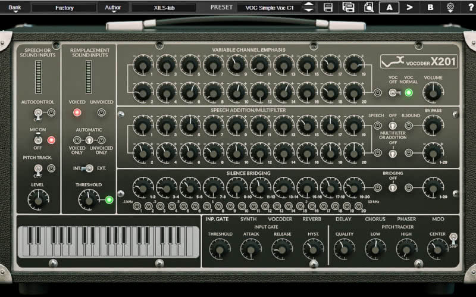The image size is (476, 297).
Task: Click the Pitch Tracker Center knob
Action: pyautogui.click(x=437, y=249)
